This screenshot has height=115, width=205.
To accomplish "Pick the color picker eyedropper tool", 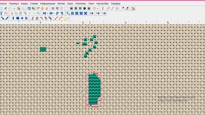I will pyautogui.click(x=5, y=9).
